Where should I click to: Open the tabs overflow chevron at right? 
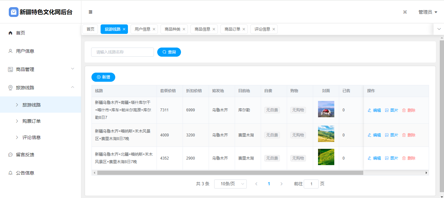click(x=439, y=29)
